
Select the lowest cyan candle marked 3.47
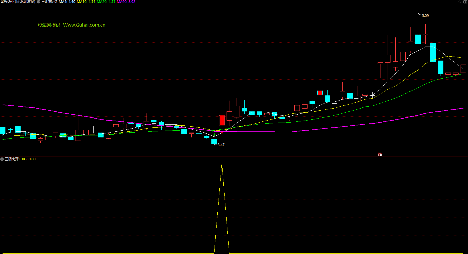click(x=214, y=141)
